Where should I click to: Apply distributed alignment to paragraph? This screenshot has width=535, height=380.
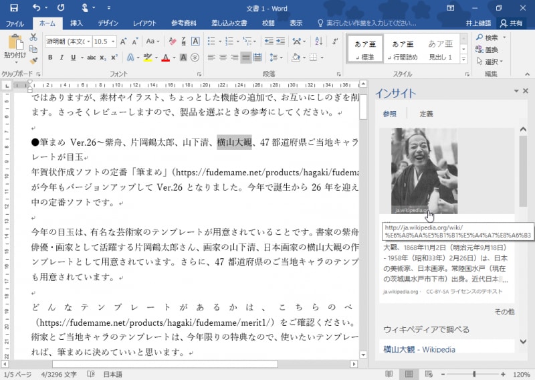click(x=257, y=58)
